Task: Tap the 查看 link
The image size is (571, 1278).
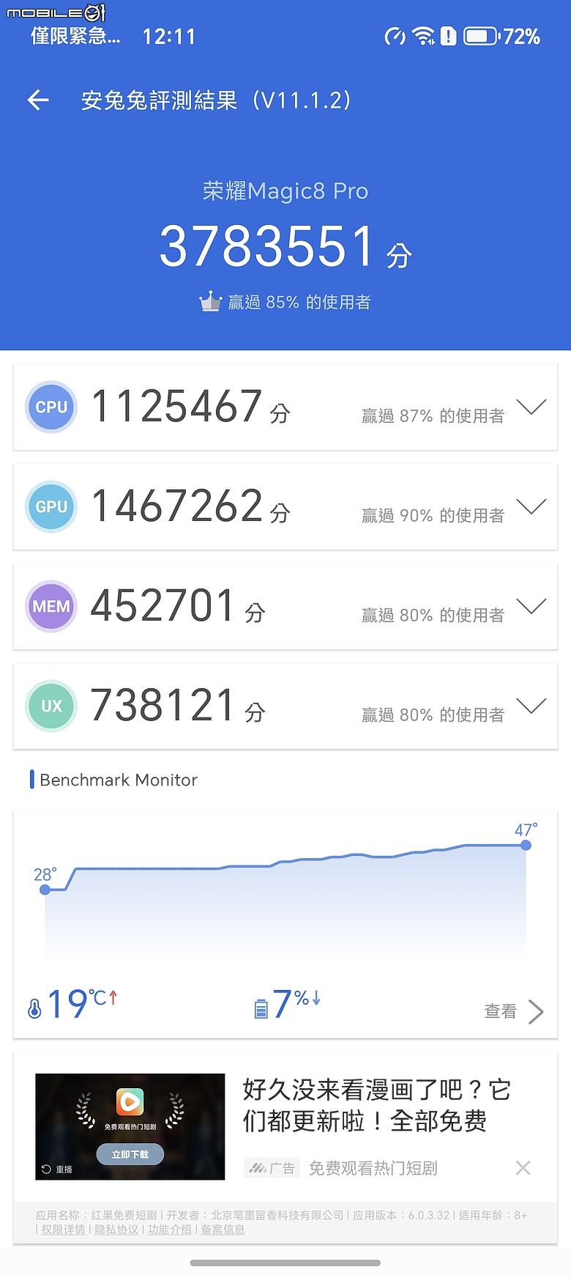Action: point(501,1011)
